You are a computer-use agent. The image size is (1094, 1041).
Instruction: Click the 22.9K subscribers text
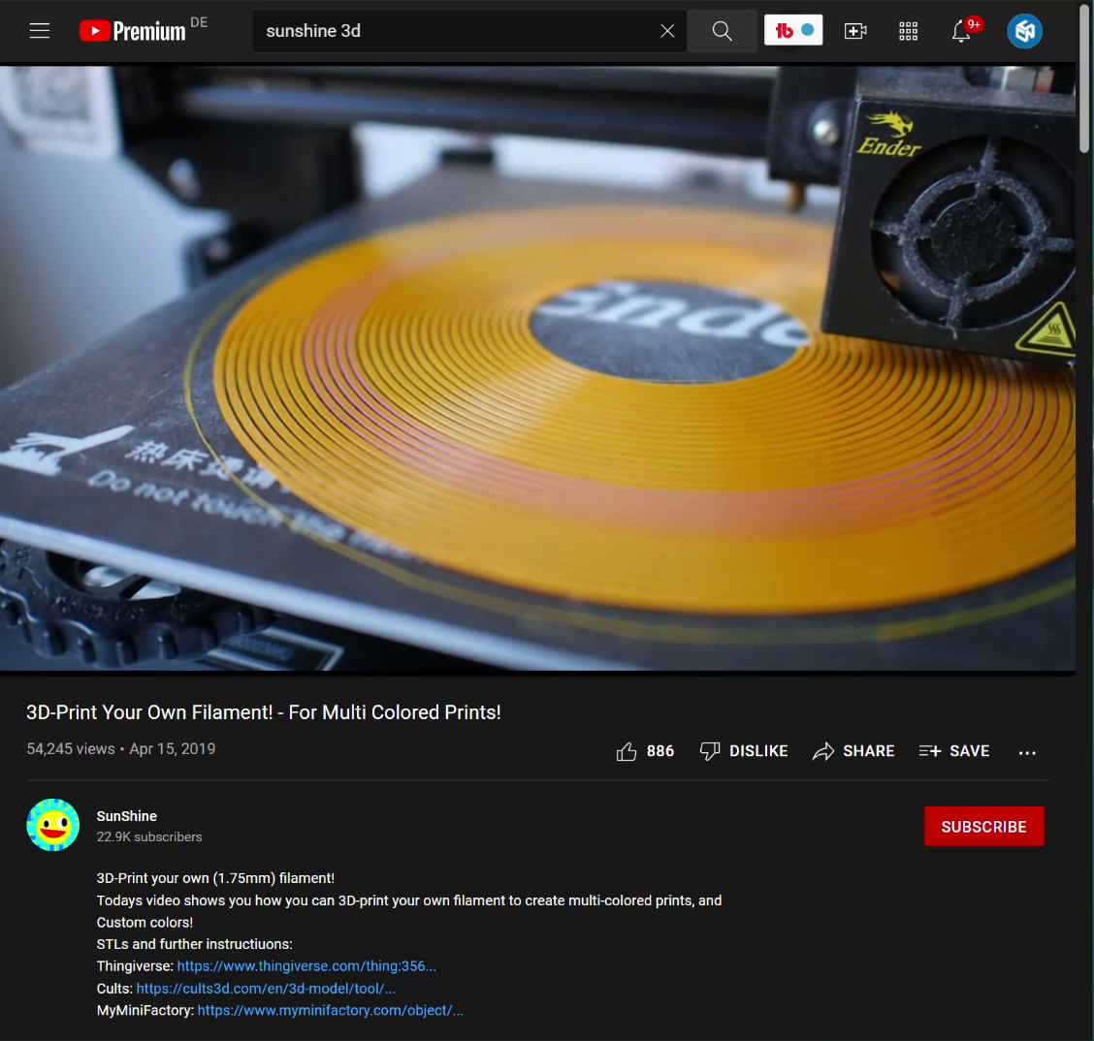pyautogui.click(x=149, y=836)
